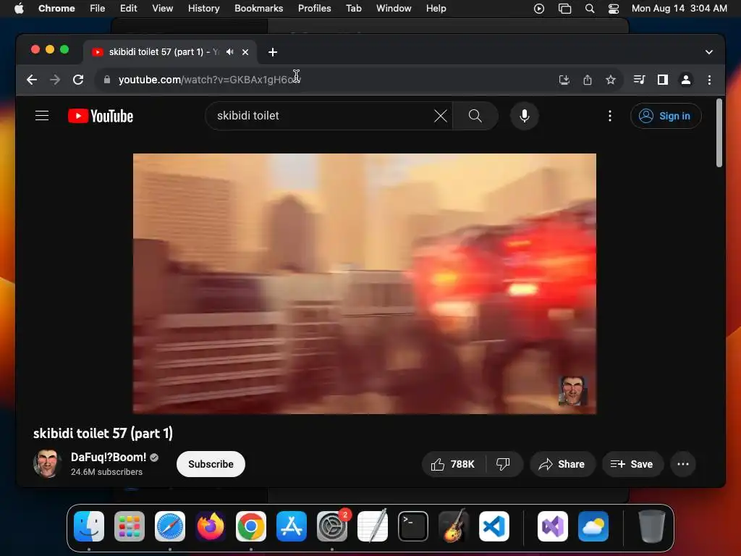
Task: Open the Window menu
Action: point(394,9)
